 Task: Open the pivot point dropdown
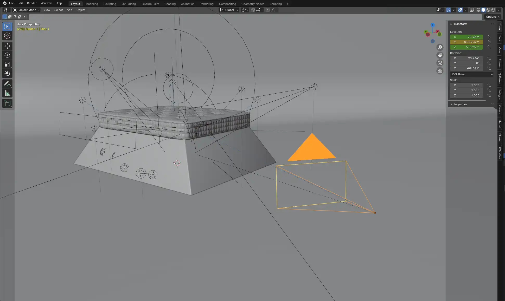[x=245, y=10]
